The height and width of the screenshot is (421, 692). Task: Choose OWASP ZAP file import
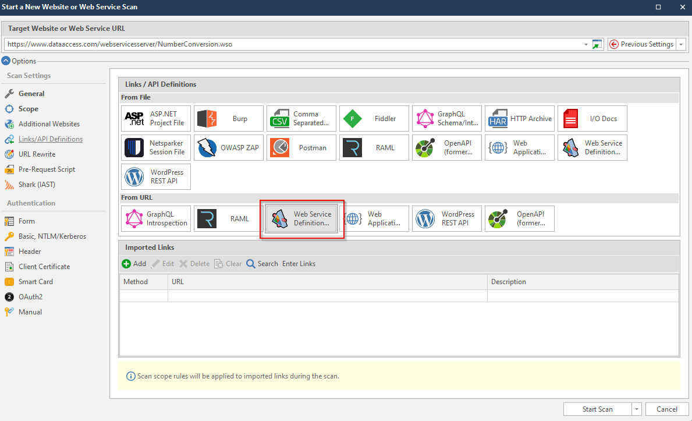coord(228,147)
